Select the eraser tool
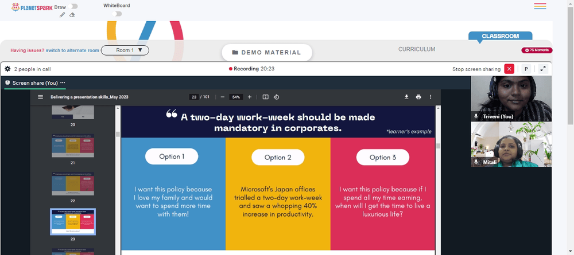The image size is (574, 255). coord(72,15)
